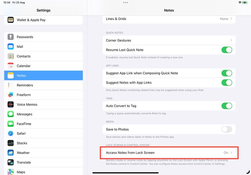This screenshot has width=251, height=175.
Task: Enable the Save to Photos switch
Action: tap(226, 129)
